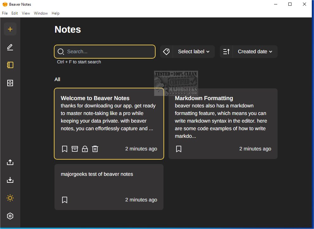Open the View menu
Viewport: 314px width, 229px height.
pos(26,13)
